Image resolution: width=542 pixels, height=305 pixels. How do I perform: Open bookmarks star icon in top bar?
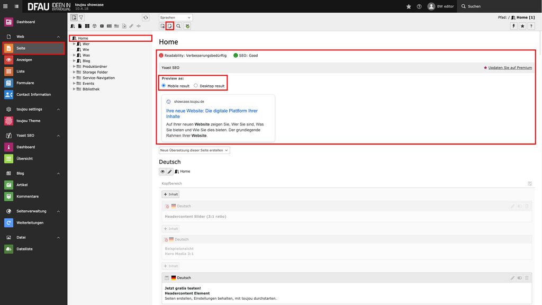coord(409,6)
